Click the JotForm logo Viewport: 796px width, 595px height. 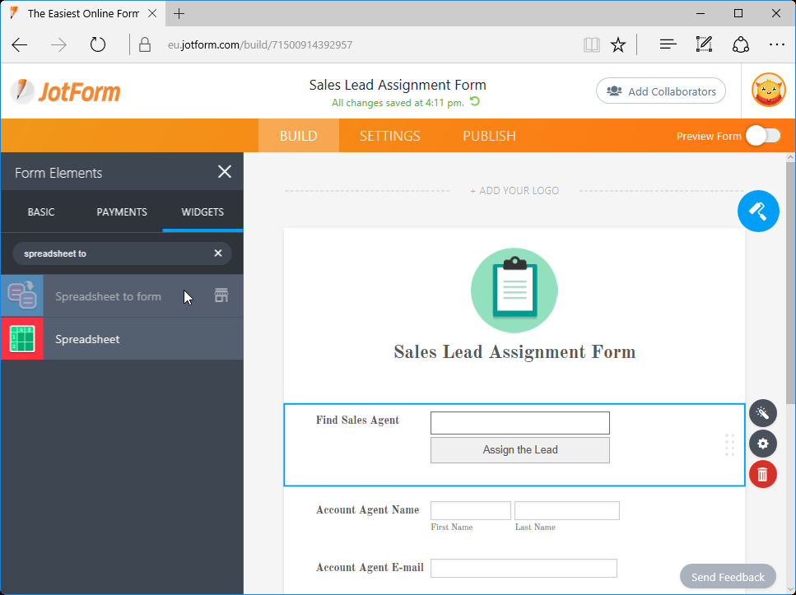click(64, 91)
